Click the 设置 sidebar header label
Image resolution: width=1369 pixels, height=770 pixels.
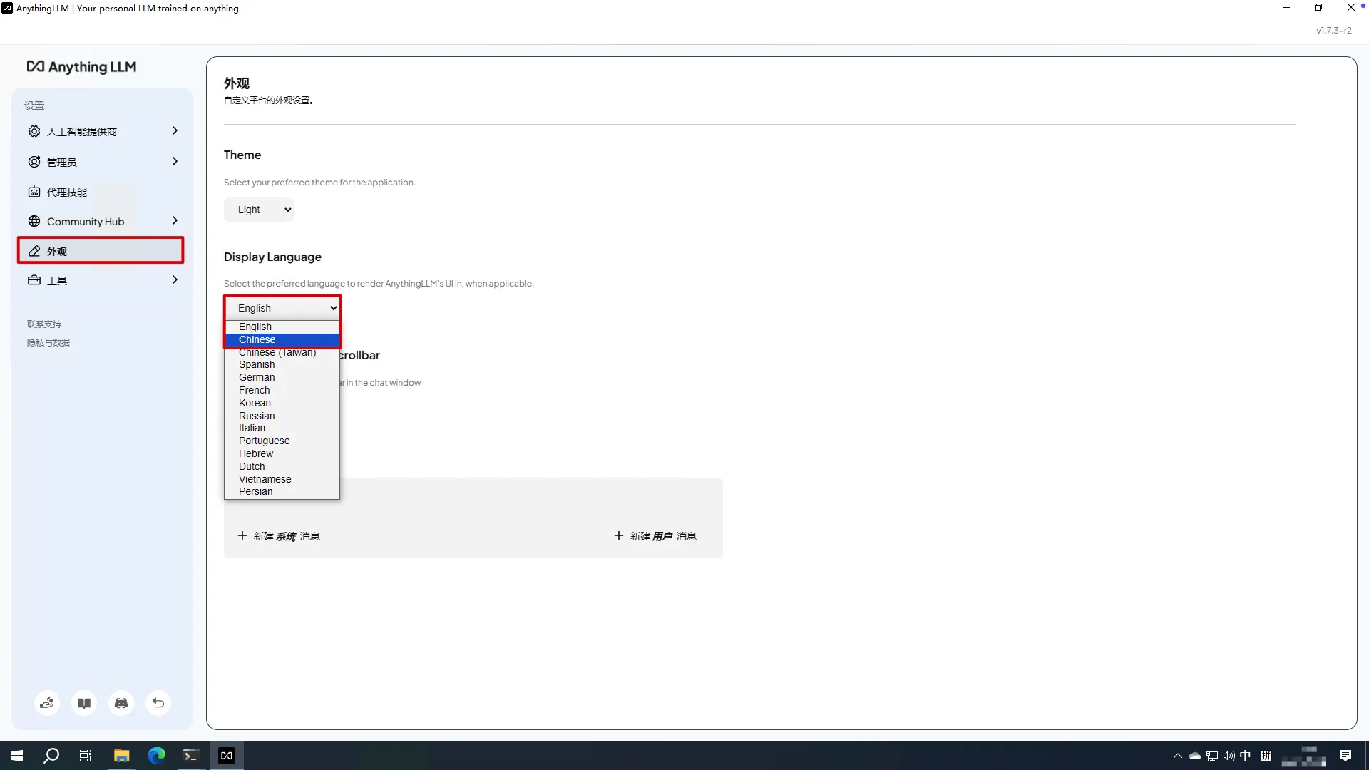pos(34,106)
